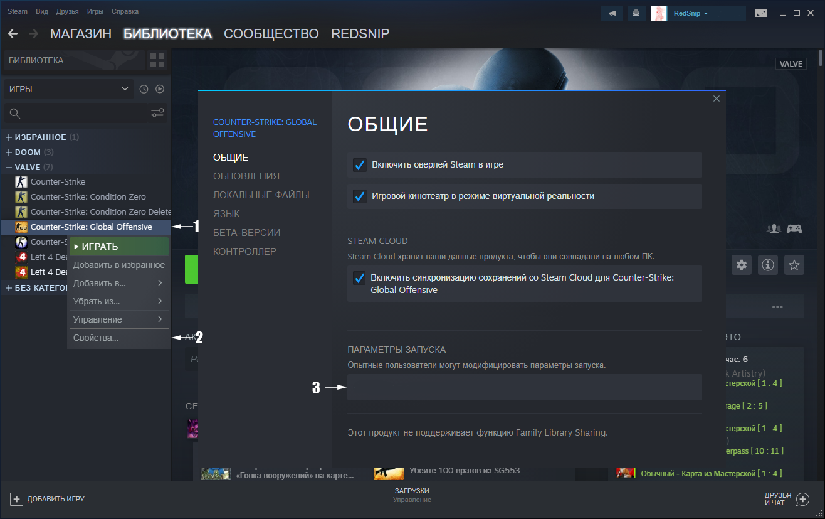The image size is (825, 519).
Task: Click the multiplayer friends icon on banner
Action: point(774,229)
